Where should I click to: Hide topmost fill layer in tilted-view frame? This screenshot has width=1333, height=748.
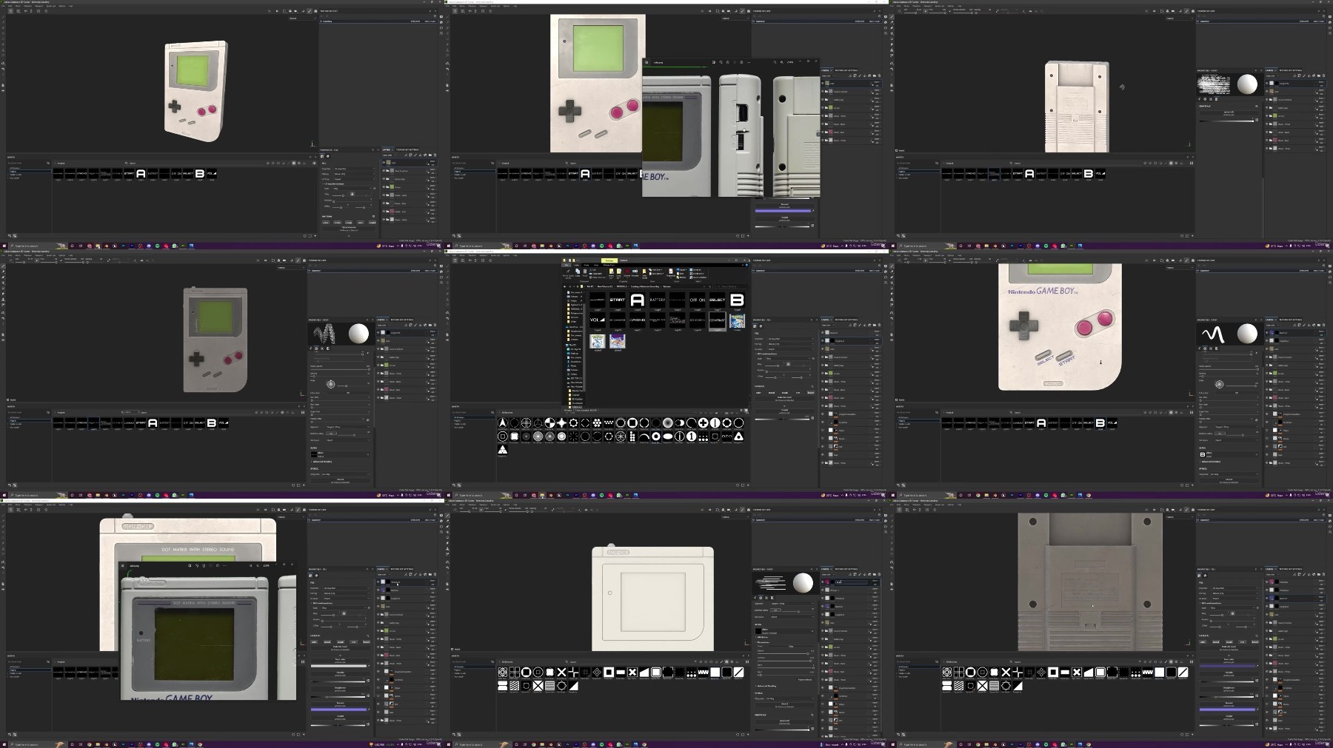point(384,163)
